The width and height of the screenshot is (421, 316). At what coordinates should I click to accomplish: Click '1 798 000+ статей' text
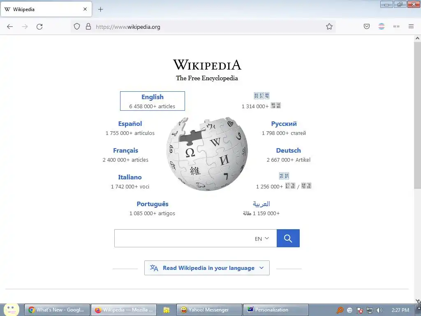(x=284, y=133)
